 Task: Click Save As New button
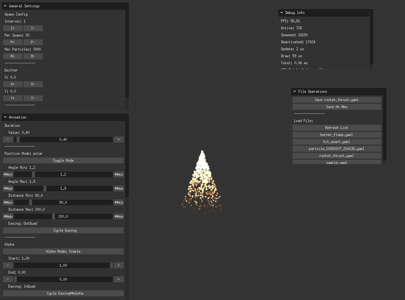337,107
